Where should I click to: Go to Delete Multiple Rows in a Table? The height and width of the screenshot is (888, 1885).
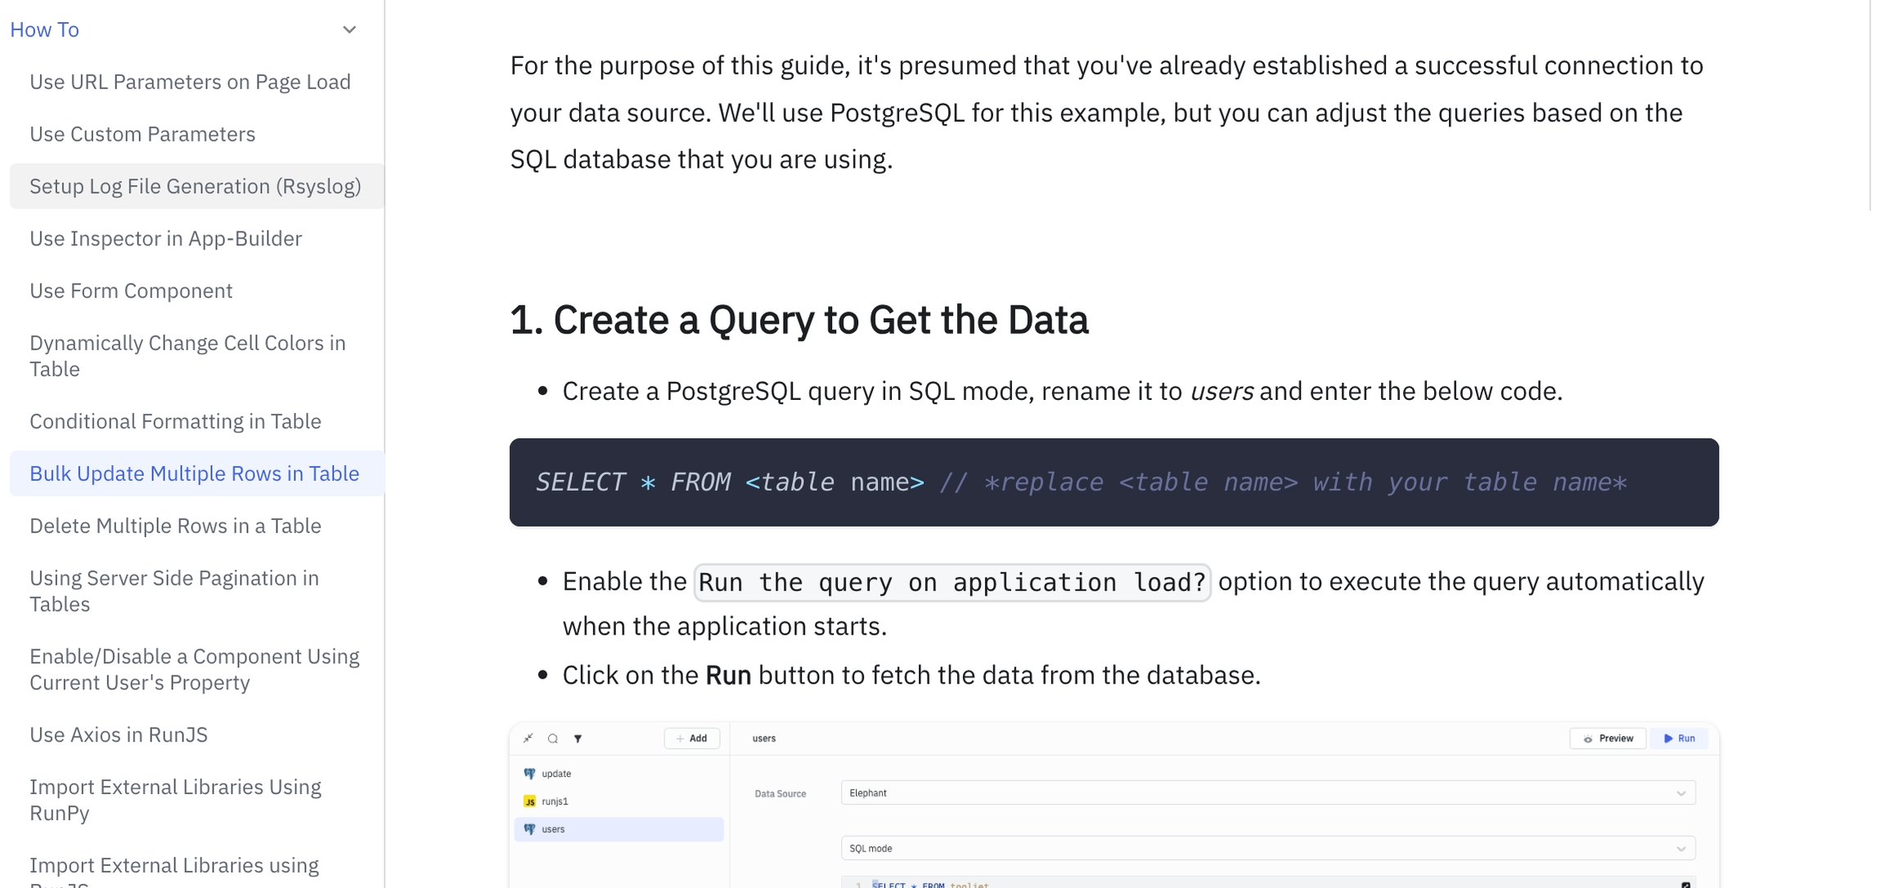tap(175, 526)
